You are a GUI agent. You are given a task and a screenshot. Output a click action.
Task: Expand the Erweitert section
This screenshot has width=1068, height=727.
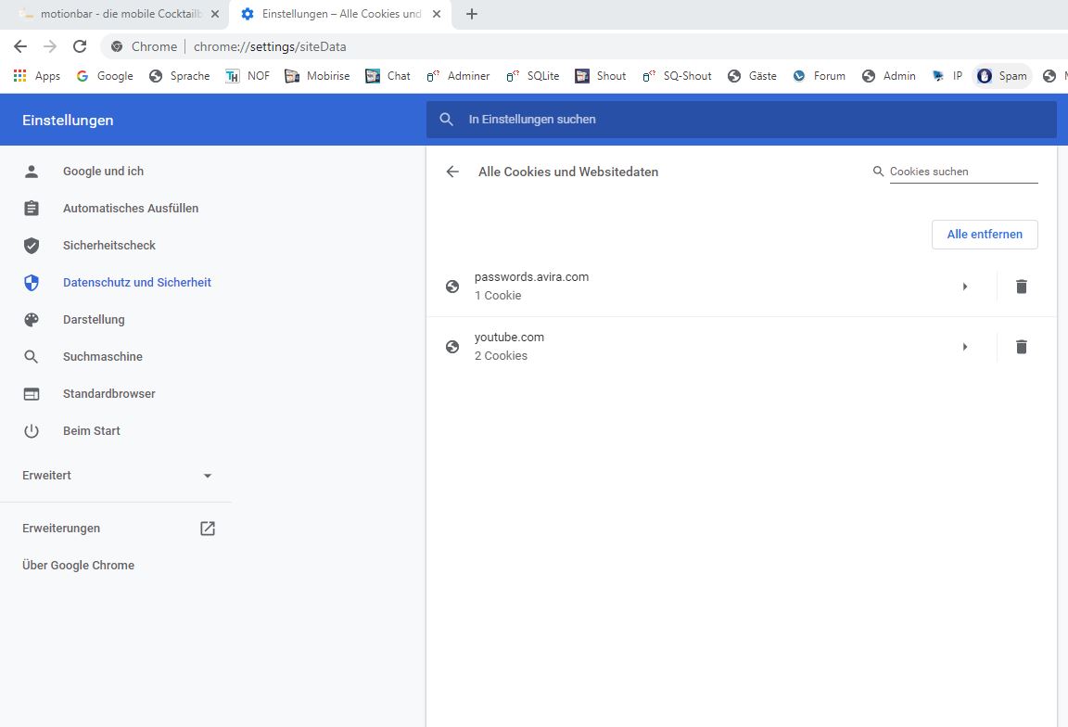pyautogui.click(x=117, y=476)
